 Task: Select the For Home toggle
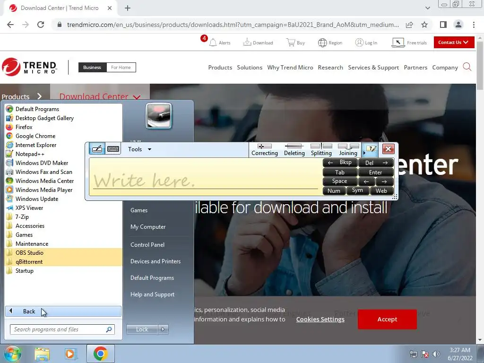coord(121,67)
